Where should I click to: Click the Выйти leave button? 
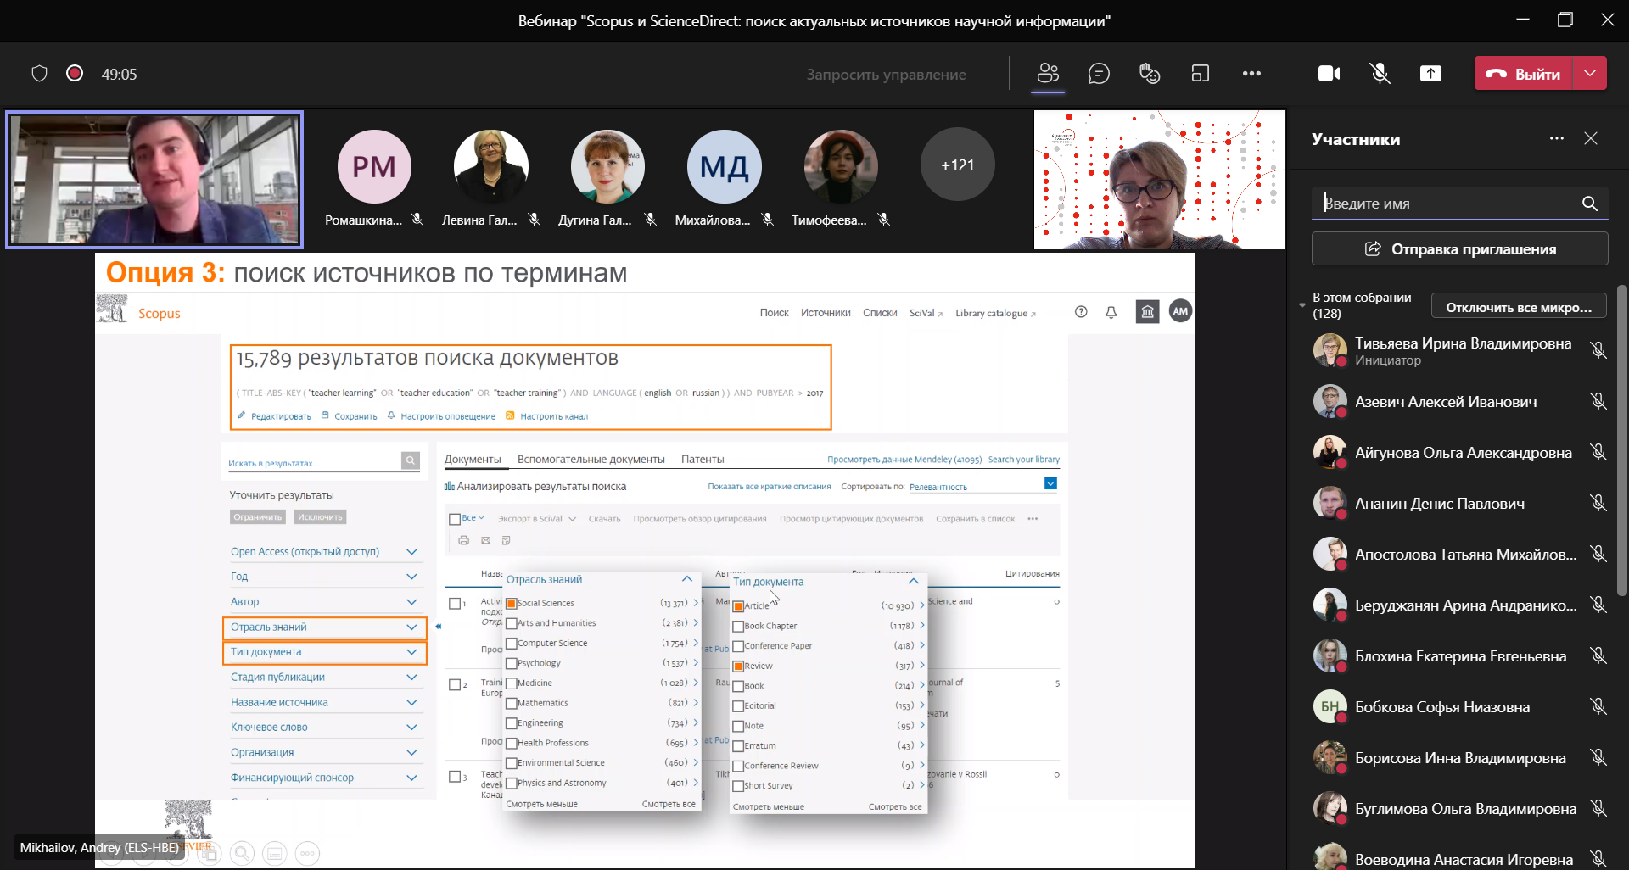click(x=1525, y=74)
